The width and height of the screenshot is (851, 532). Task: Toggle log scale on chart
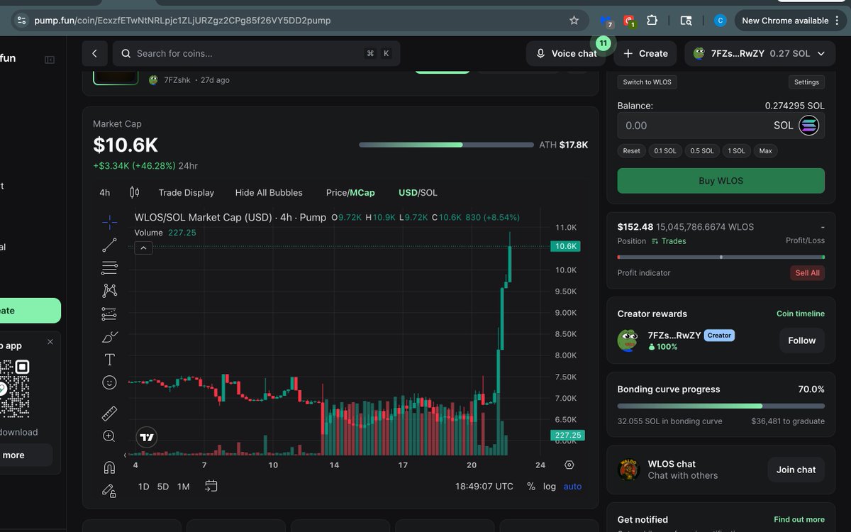click(x=550, y=486)
